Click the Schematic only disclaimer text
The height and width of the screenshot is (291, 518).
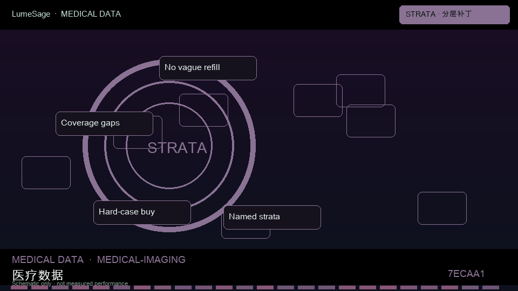[x=70, y=283]
